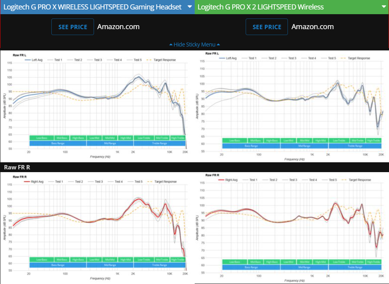389x284 pixels.
Task: Toggle Right Avg series in G PRO X 2 Raw FR R chart
Action: tap(228, 180)
